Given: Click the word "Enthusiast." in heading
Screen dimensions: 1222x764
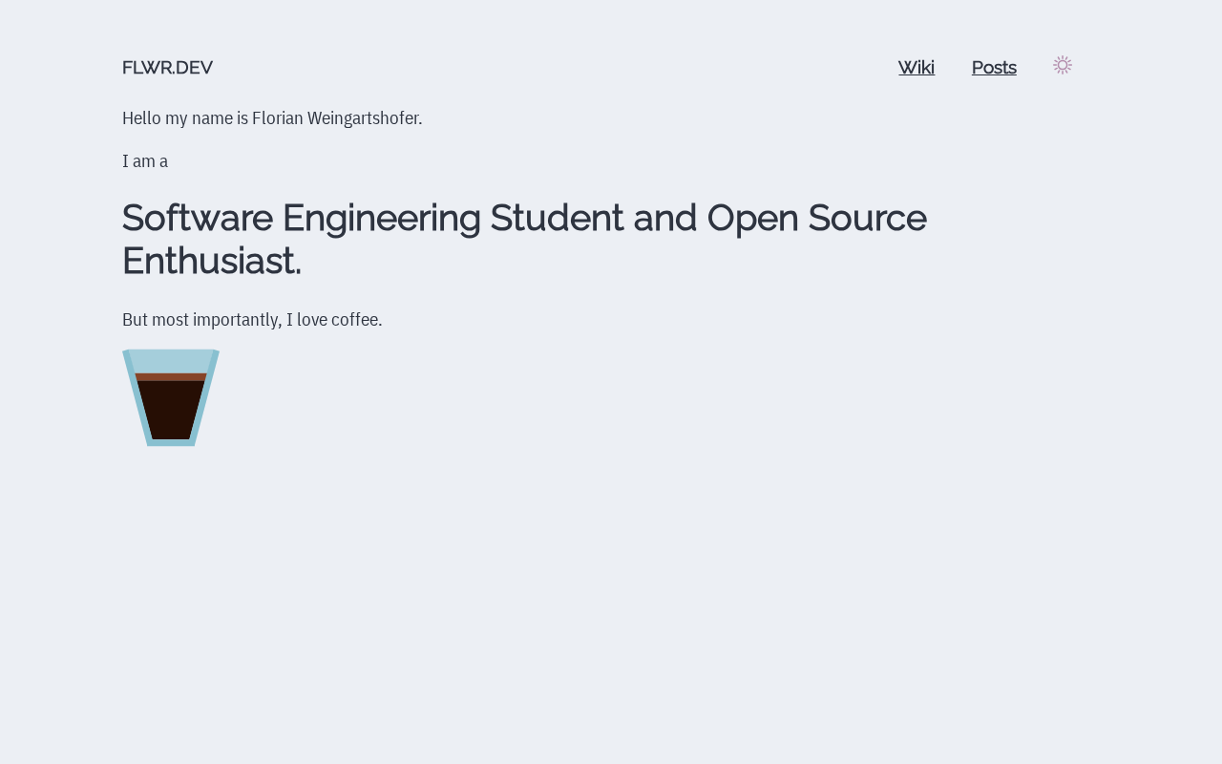Looking at the screenshot, I should click(211, 261).
